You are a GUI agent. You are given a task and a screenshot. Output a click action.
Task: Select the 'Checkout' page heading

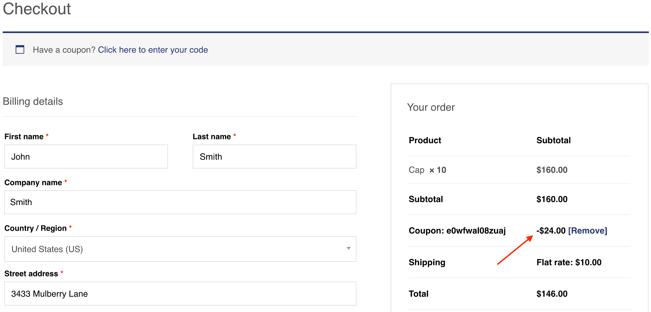pyautogui.click(x=37, y=9)
